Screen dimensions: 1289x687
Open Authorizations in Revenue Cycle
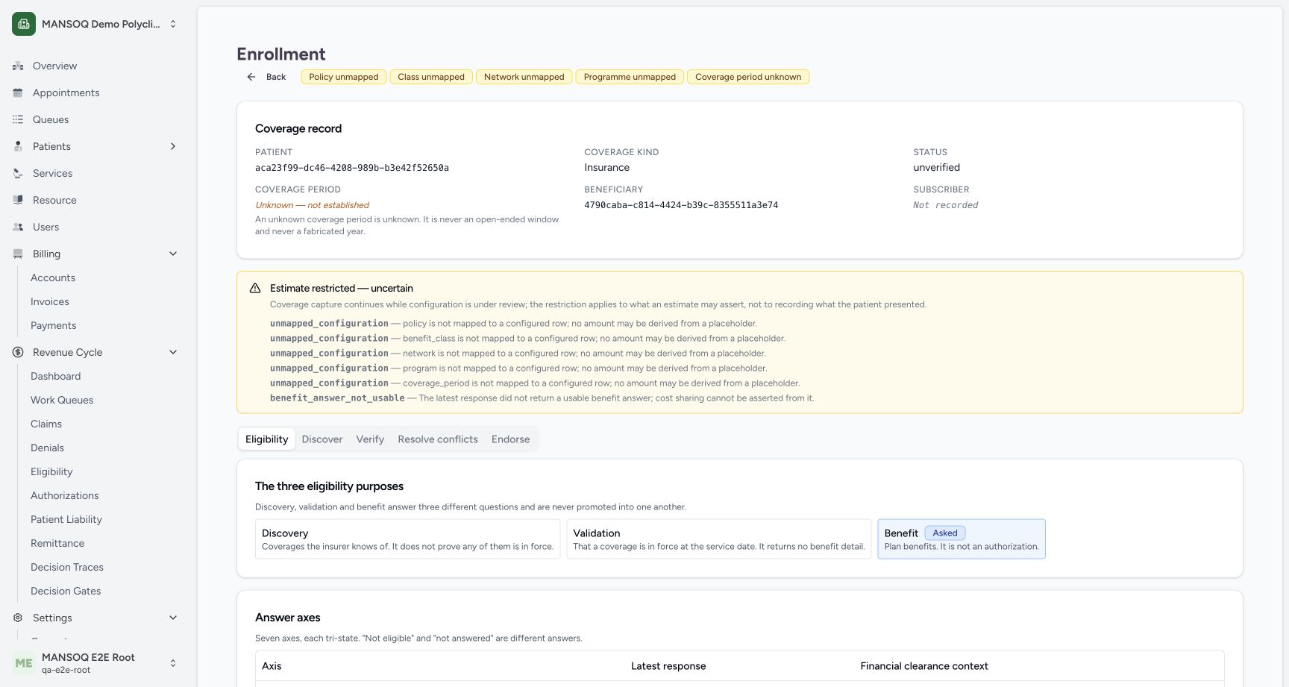pos(65,495)
